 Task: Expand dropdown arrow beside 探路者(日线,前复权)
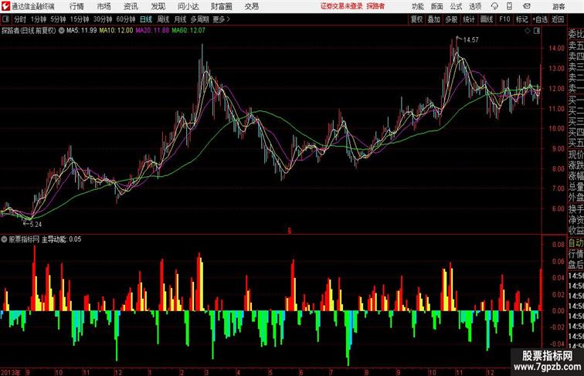(62, 31)
